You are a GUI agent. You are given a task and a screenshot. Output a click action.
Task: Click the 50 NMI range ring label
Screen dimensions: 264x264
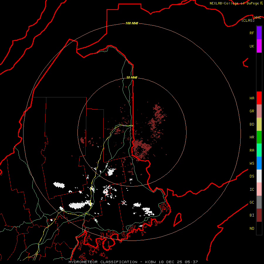pyautogui.click(x=132, y=77)
